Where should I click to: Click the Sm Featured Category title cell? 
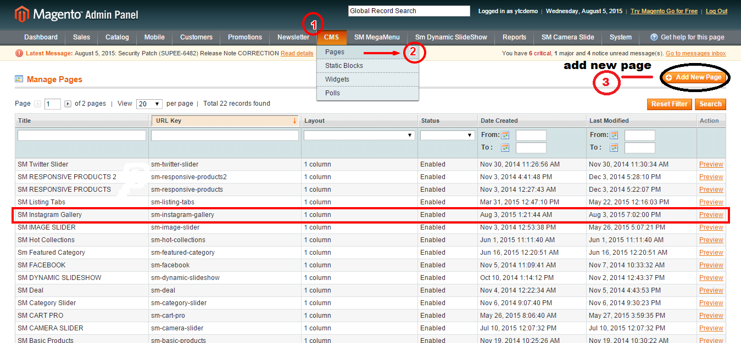(x=82, y=253)
